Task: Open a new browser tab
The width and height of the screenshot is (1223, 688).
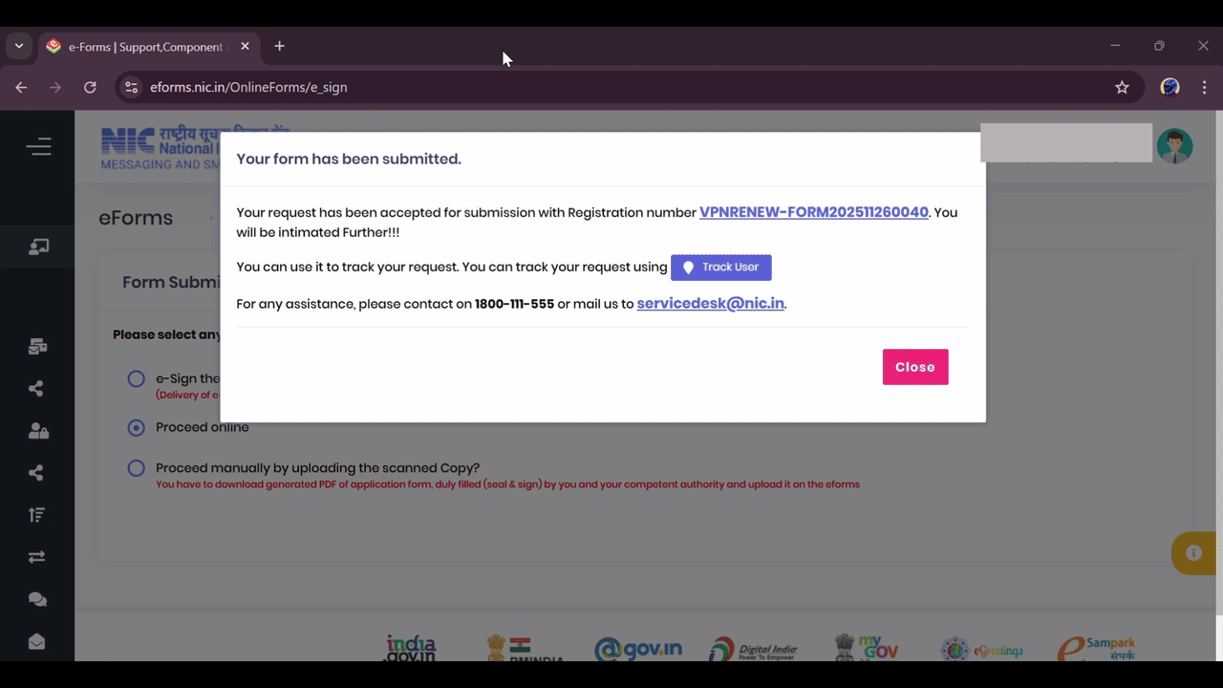Action: tap(279, 46)
